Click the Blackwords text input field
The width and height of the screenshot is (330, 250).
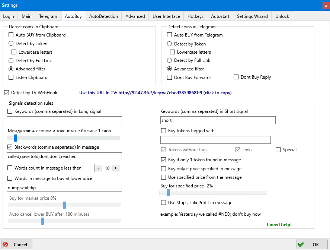[64, 156]
